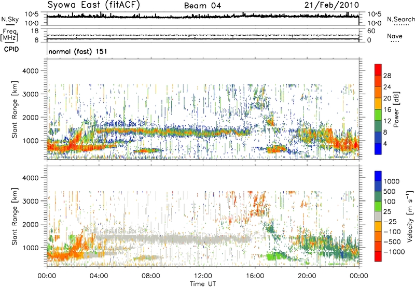
Task: Select the "18" frequency tick label
Action: coord(35,31)
